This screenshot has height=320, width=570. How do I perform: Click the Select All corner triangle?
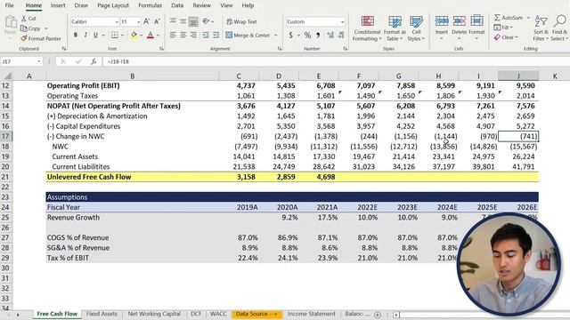tap(7, 76)
